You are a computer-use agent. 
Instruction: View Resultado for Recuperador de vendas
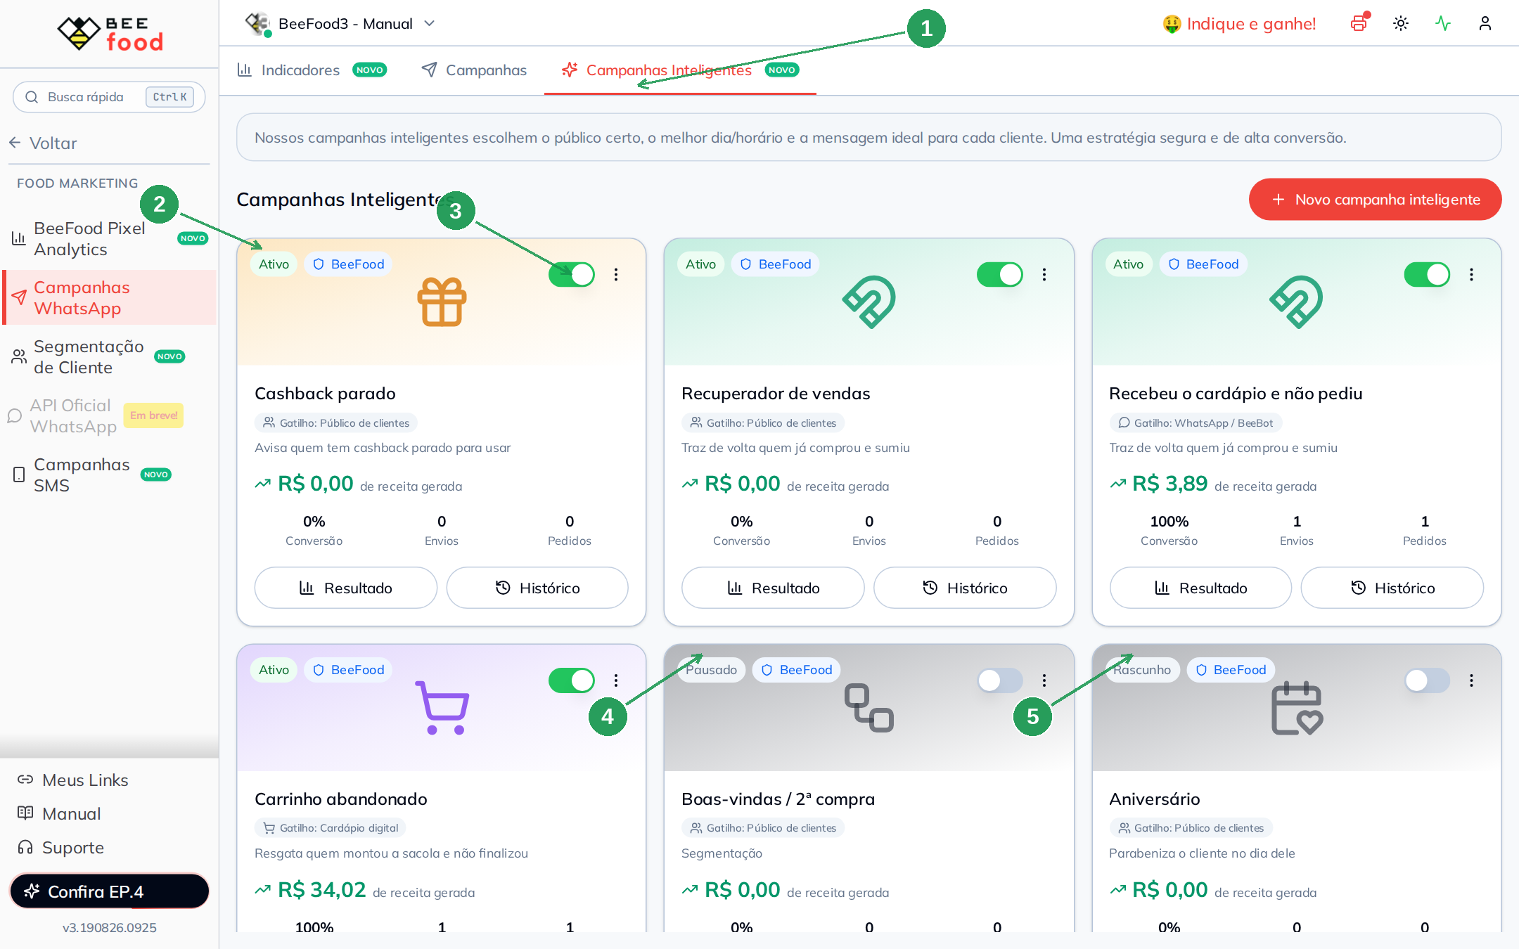pos(773,588)
